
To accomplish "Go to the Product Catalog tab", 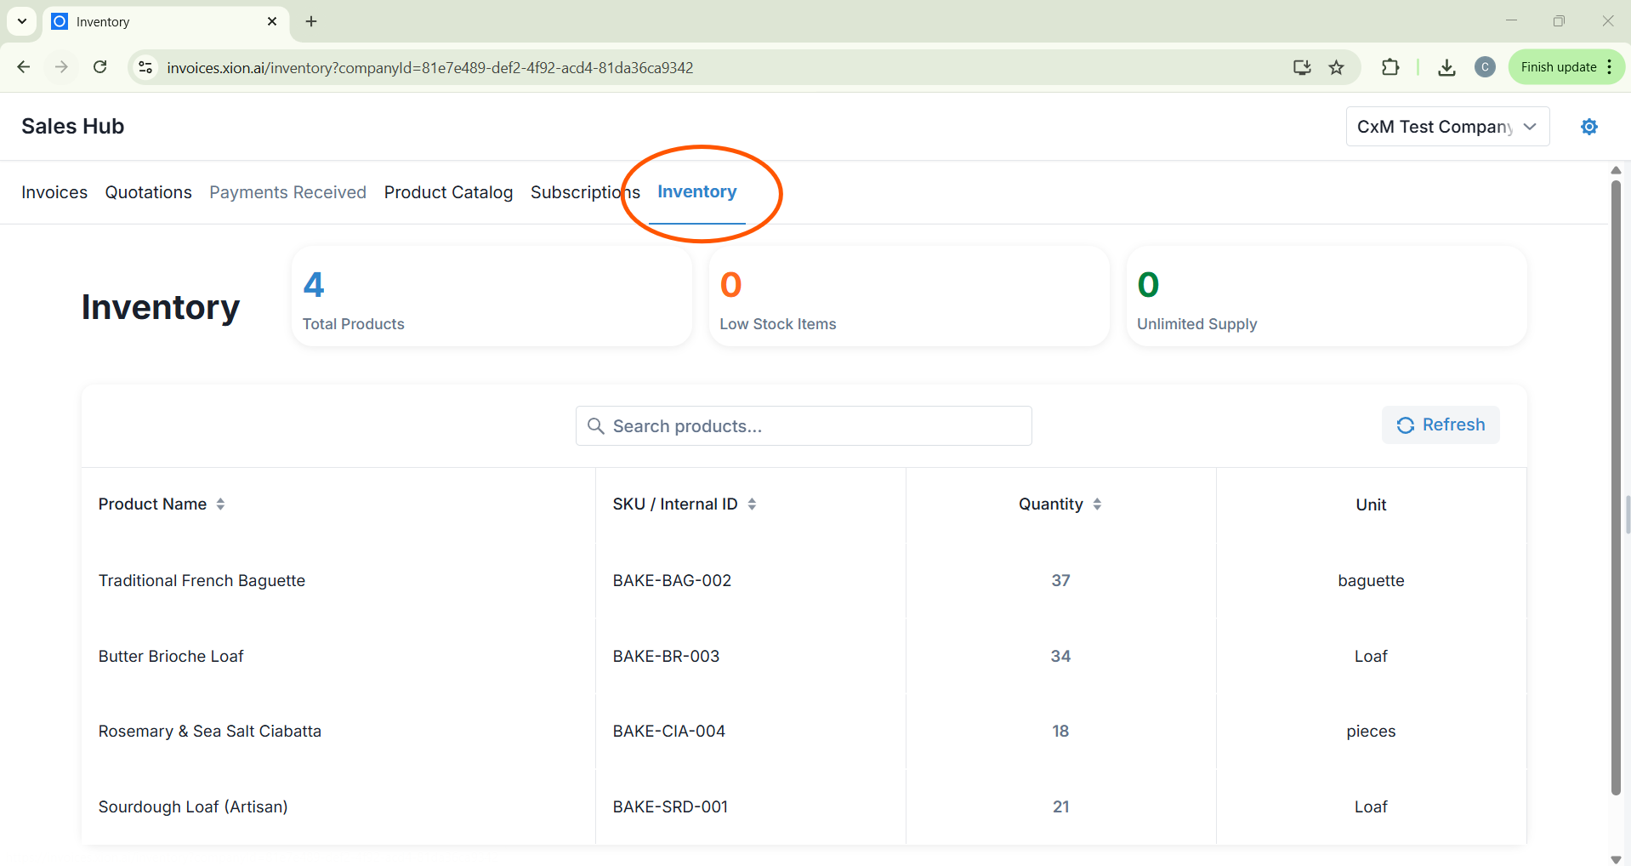I will 448,192.
